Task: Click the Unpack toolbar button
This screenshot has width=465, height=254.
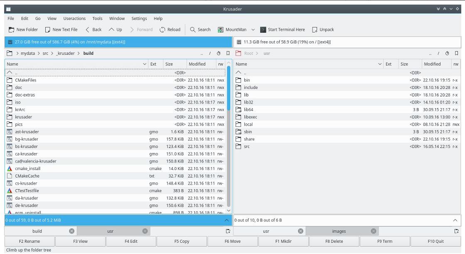Action: [x=323, y=30]
